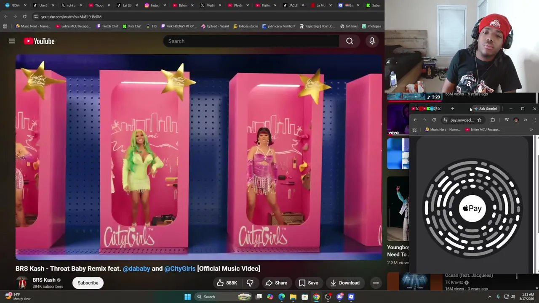Expand hidden toolbar items chevron beside profile avatar
539x303 pixels.
(x=525, y=120)
